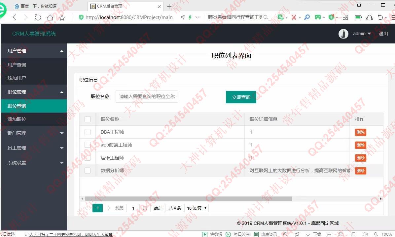Go back with the browser back arrow
Viewport: 395px width, 237px height.
[14, 17]
